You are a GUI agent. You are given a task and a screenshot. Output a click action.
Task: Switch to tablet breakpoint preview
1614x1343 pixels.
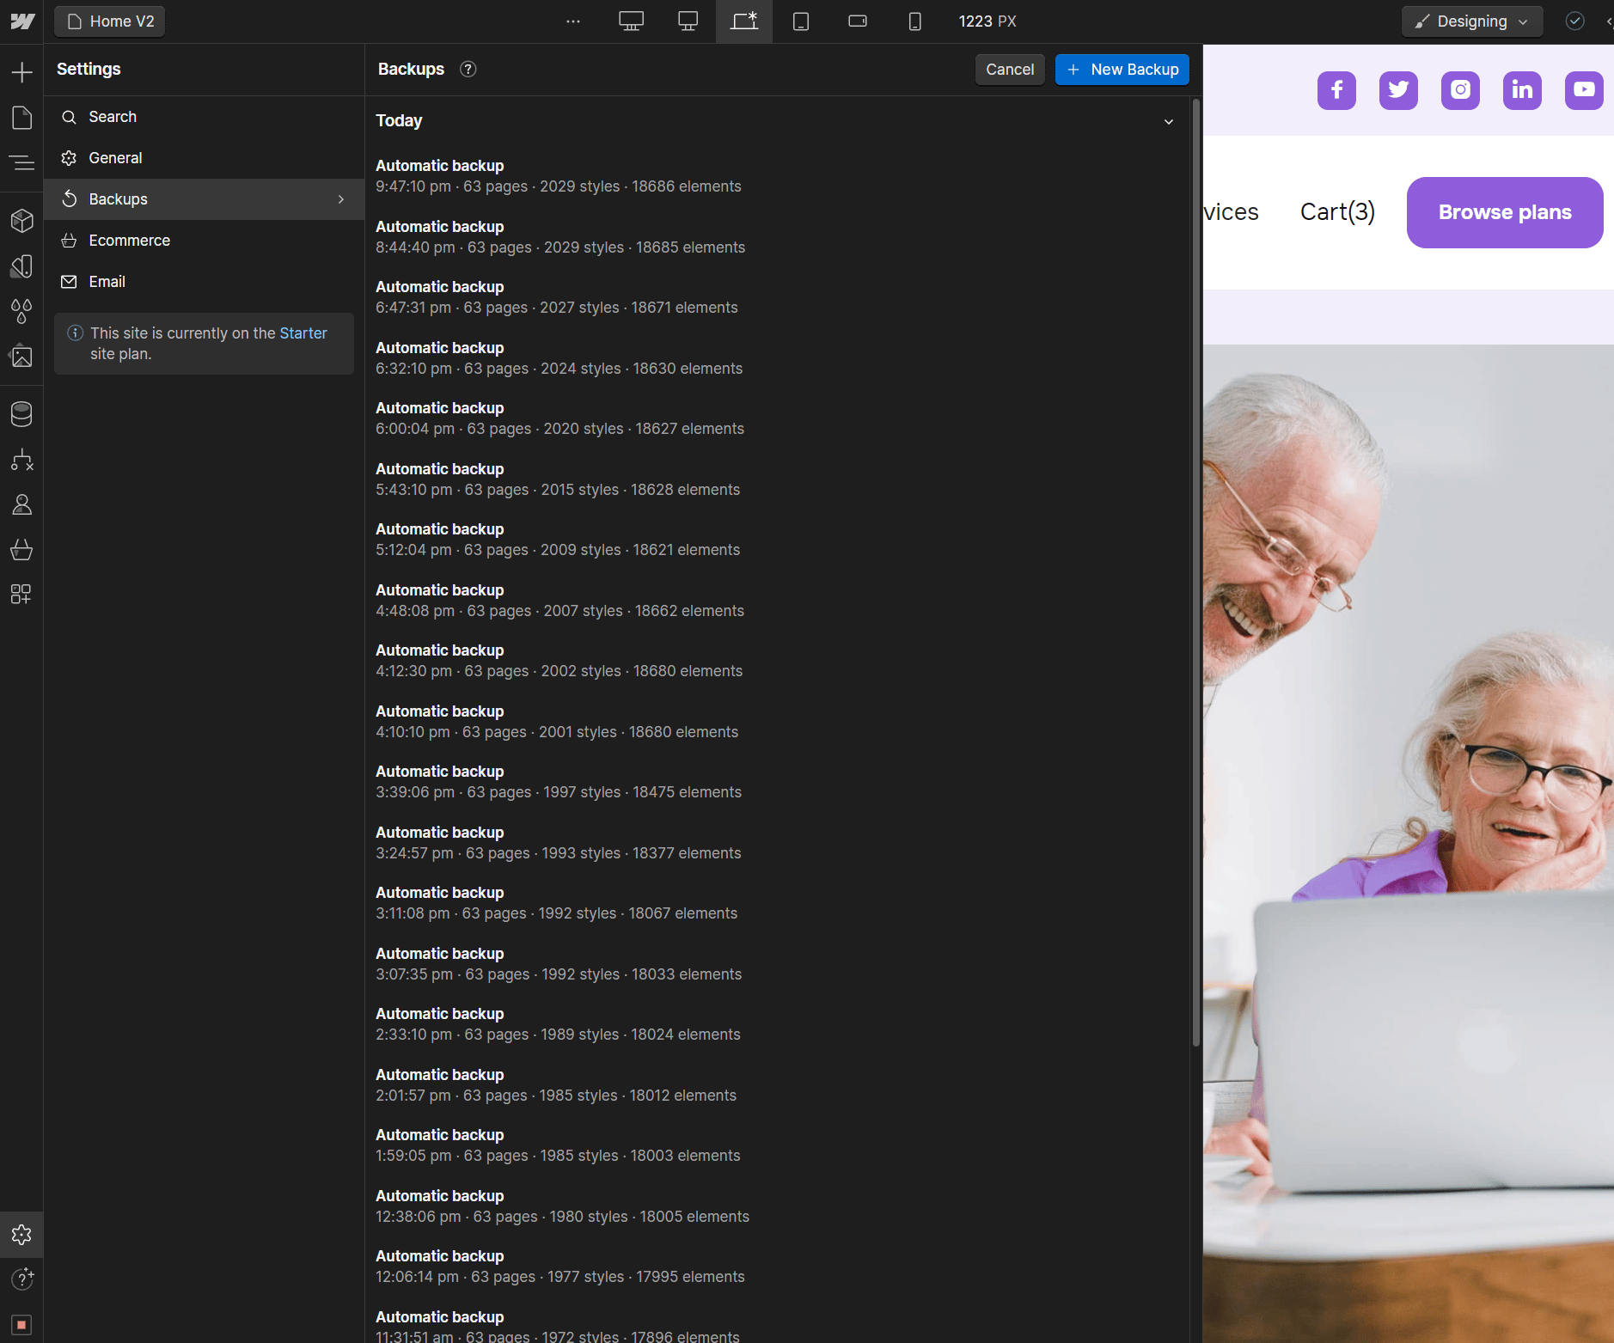click(802, 21)
